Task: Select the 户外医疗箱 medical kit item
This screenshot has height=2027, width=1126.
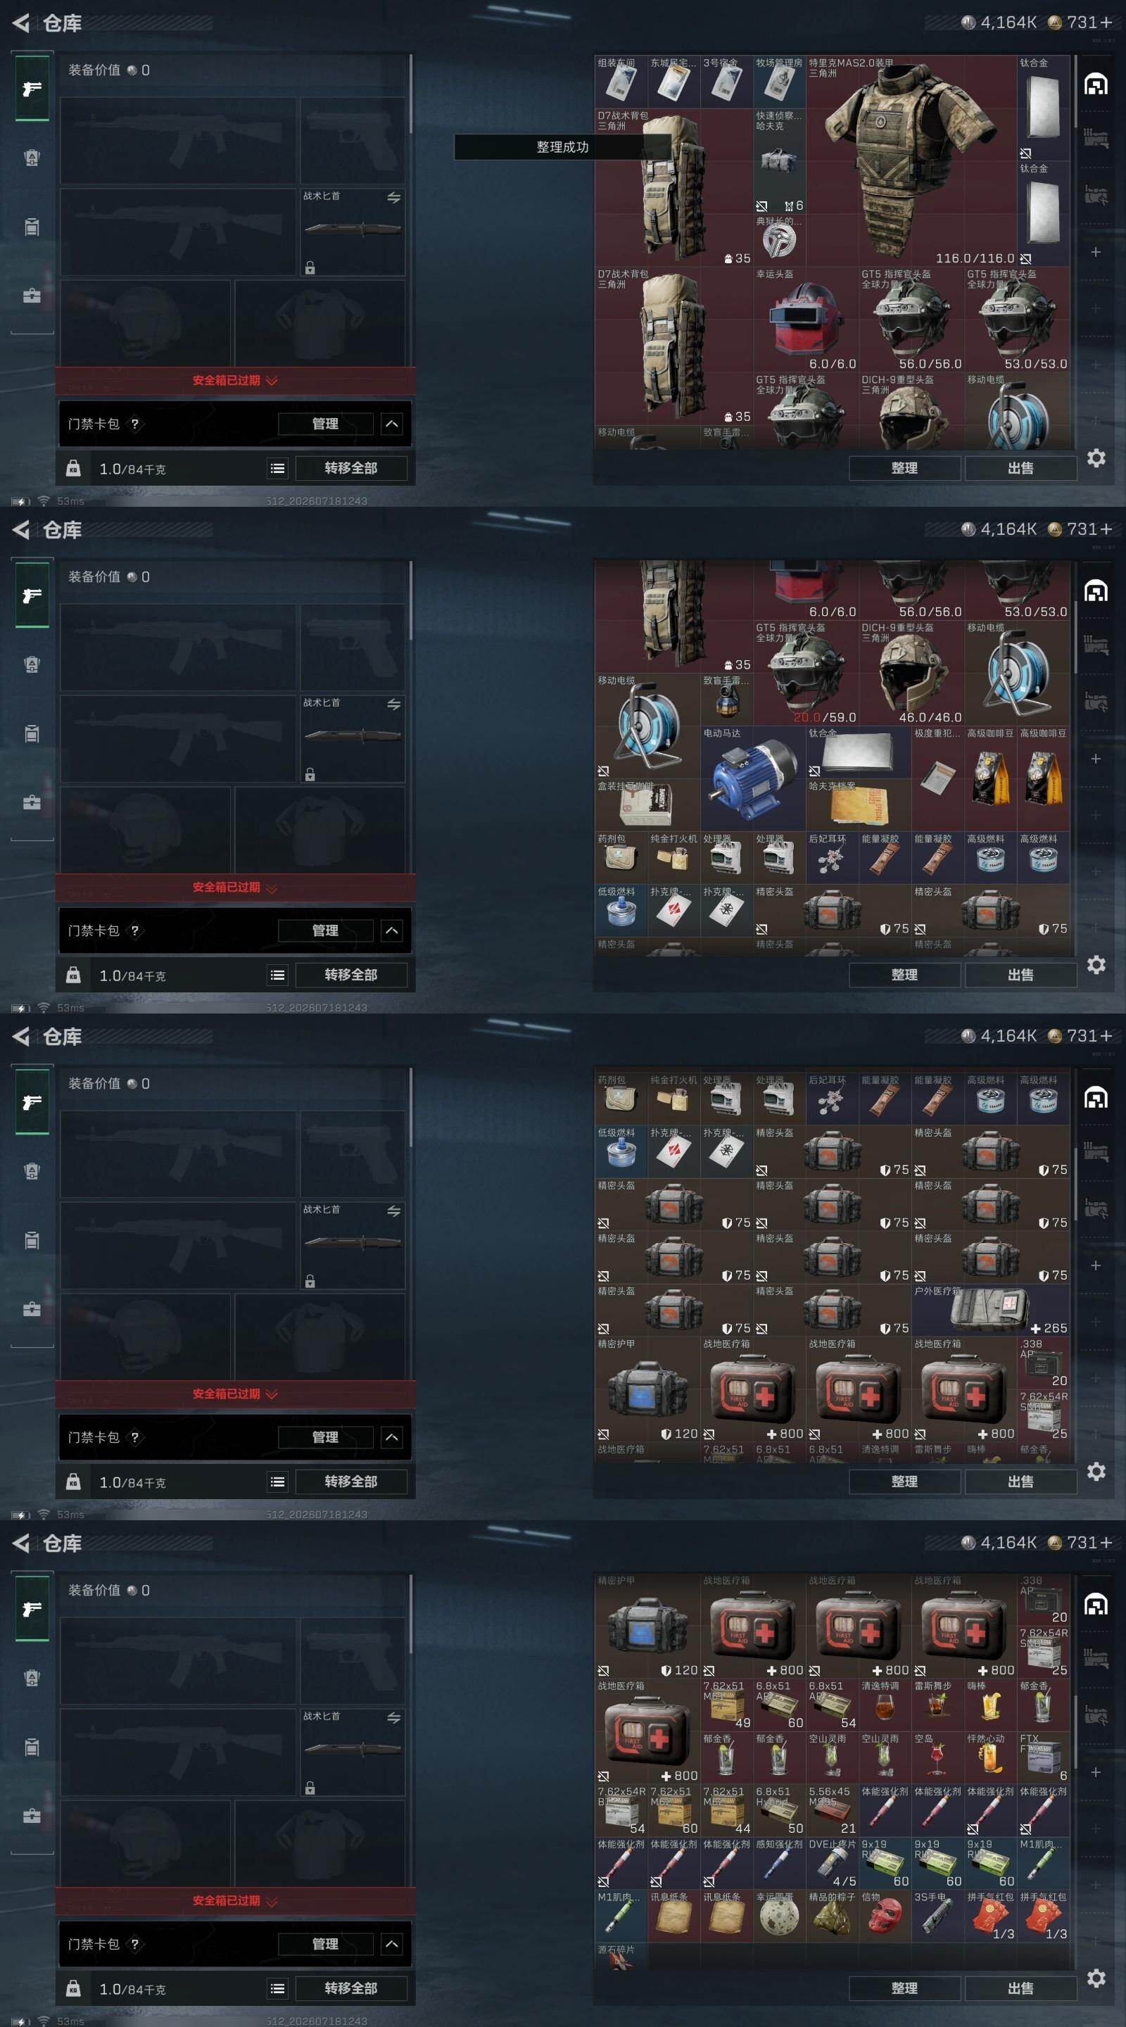Action: [x=990, y=1310]
